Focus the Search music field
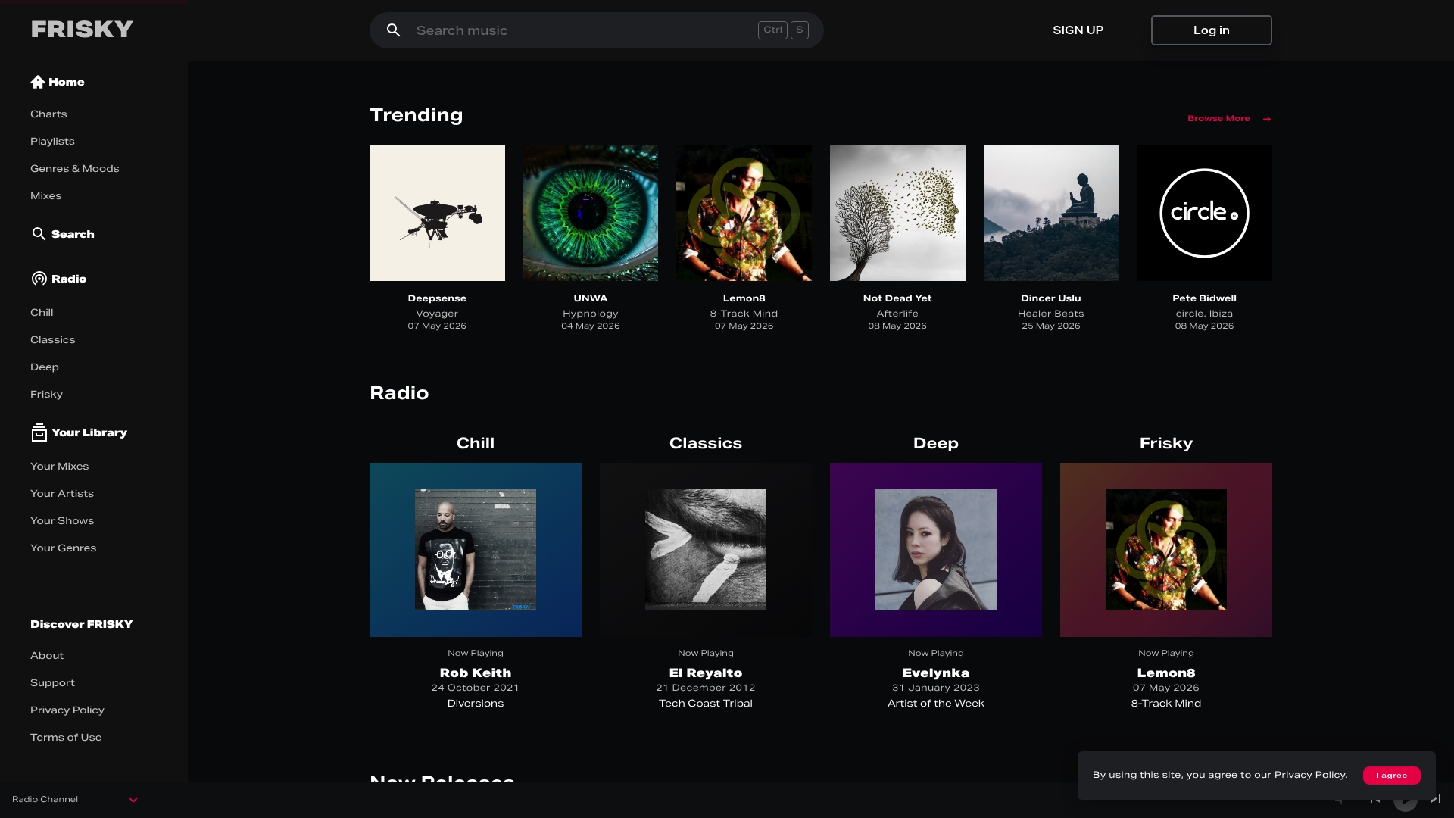The height and width of the screenshot is (818, 1454). [596, 30]
